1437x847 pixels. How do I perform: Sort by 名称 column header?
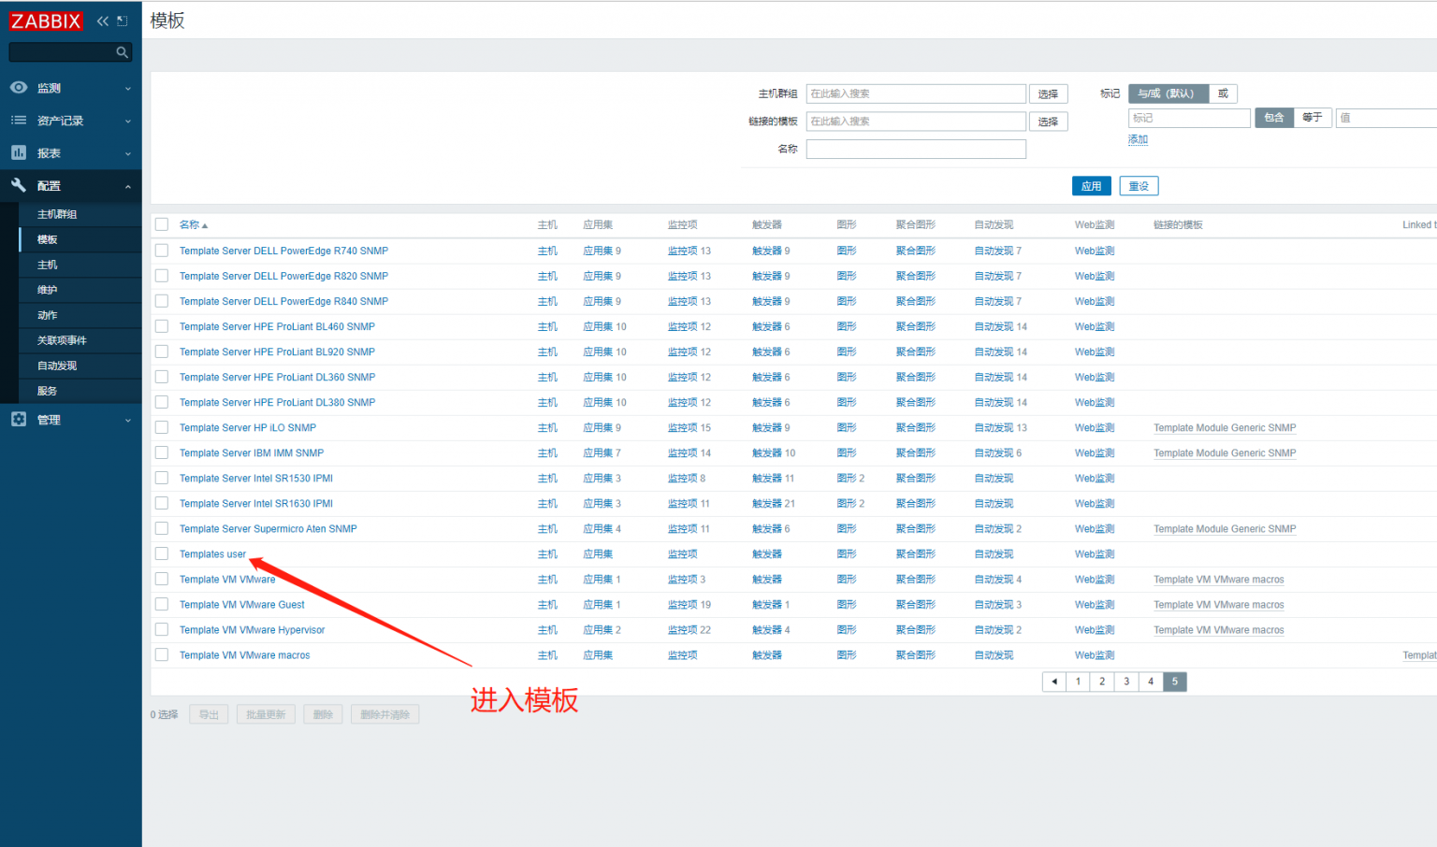[193, 224]
